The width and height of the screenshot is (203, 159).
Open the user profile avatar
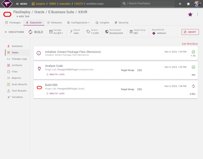click(x=197, y=4)
